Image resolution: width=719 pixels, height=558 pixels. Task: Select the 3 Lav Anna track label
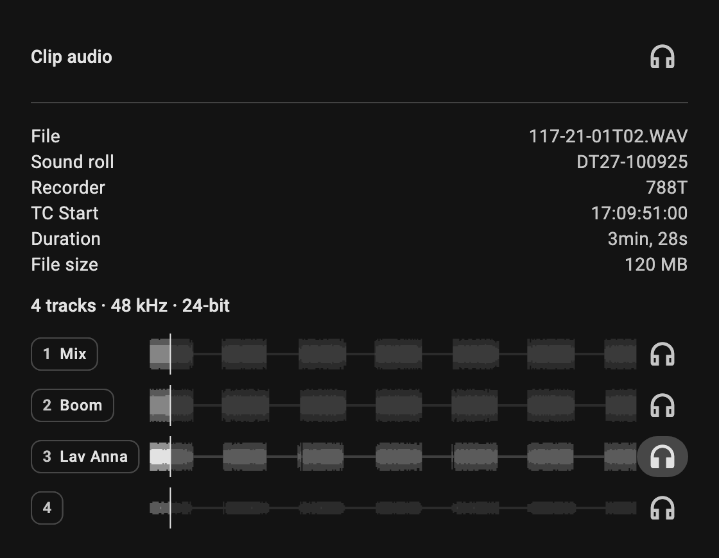tap(85, 457)
